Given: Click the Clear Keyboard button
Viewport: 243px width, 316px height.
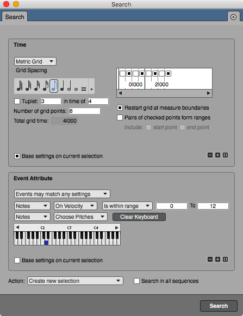Looking at the screenshot, I should coord(139,217).
